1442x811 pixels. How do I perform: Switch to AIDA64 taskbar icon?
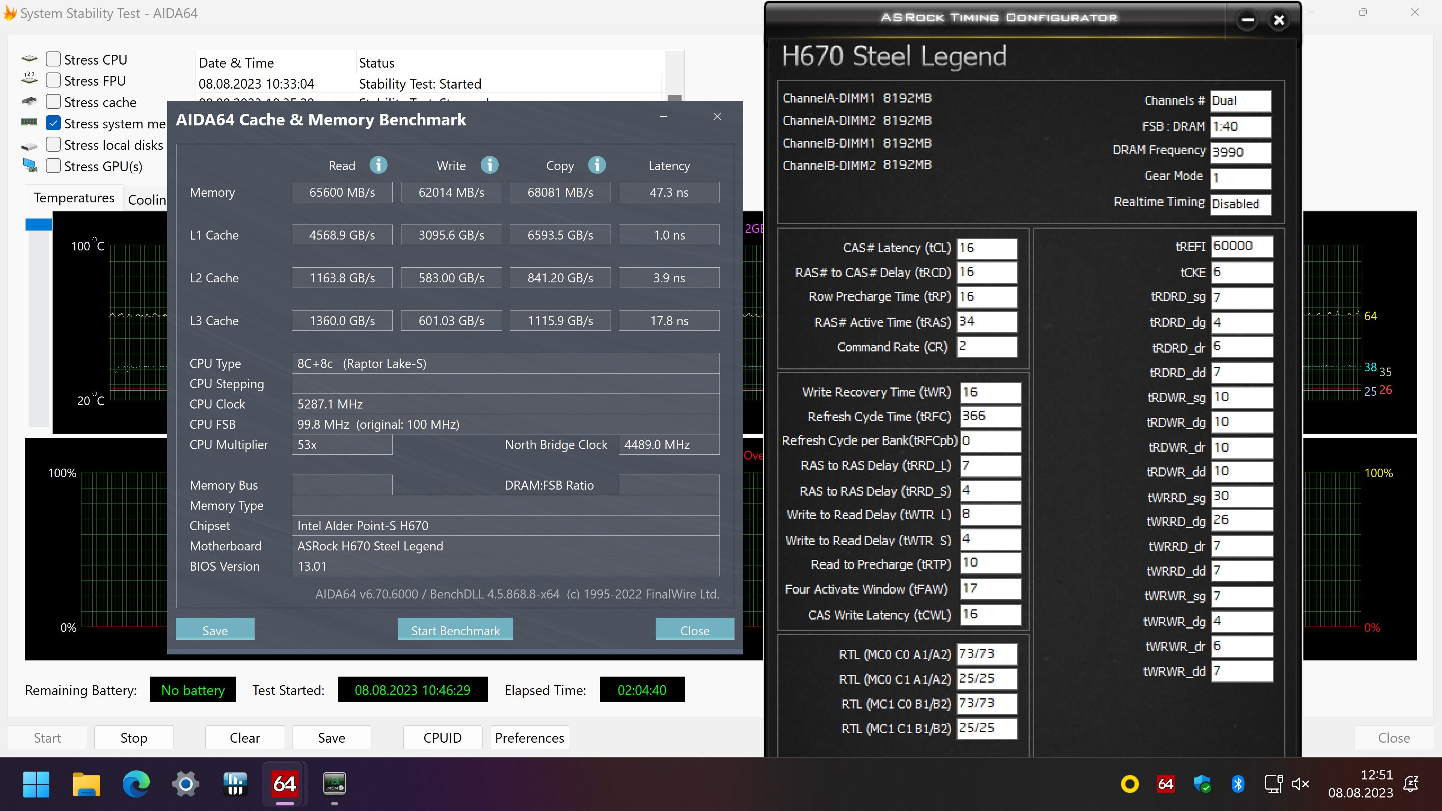284,784
